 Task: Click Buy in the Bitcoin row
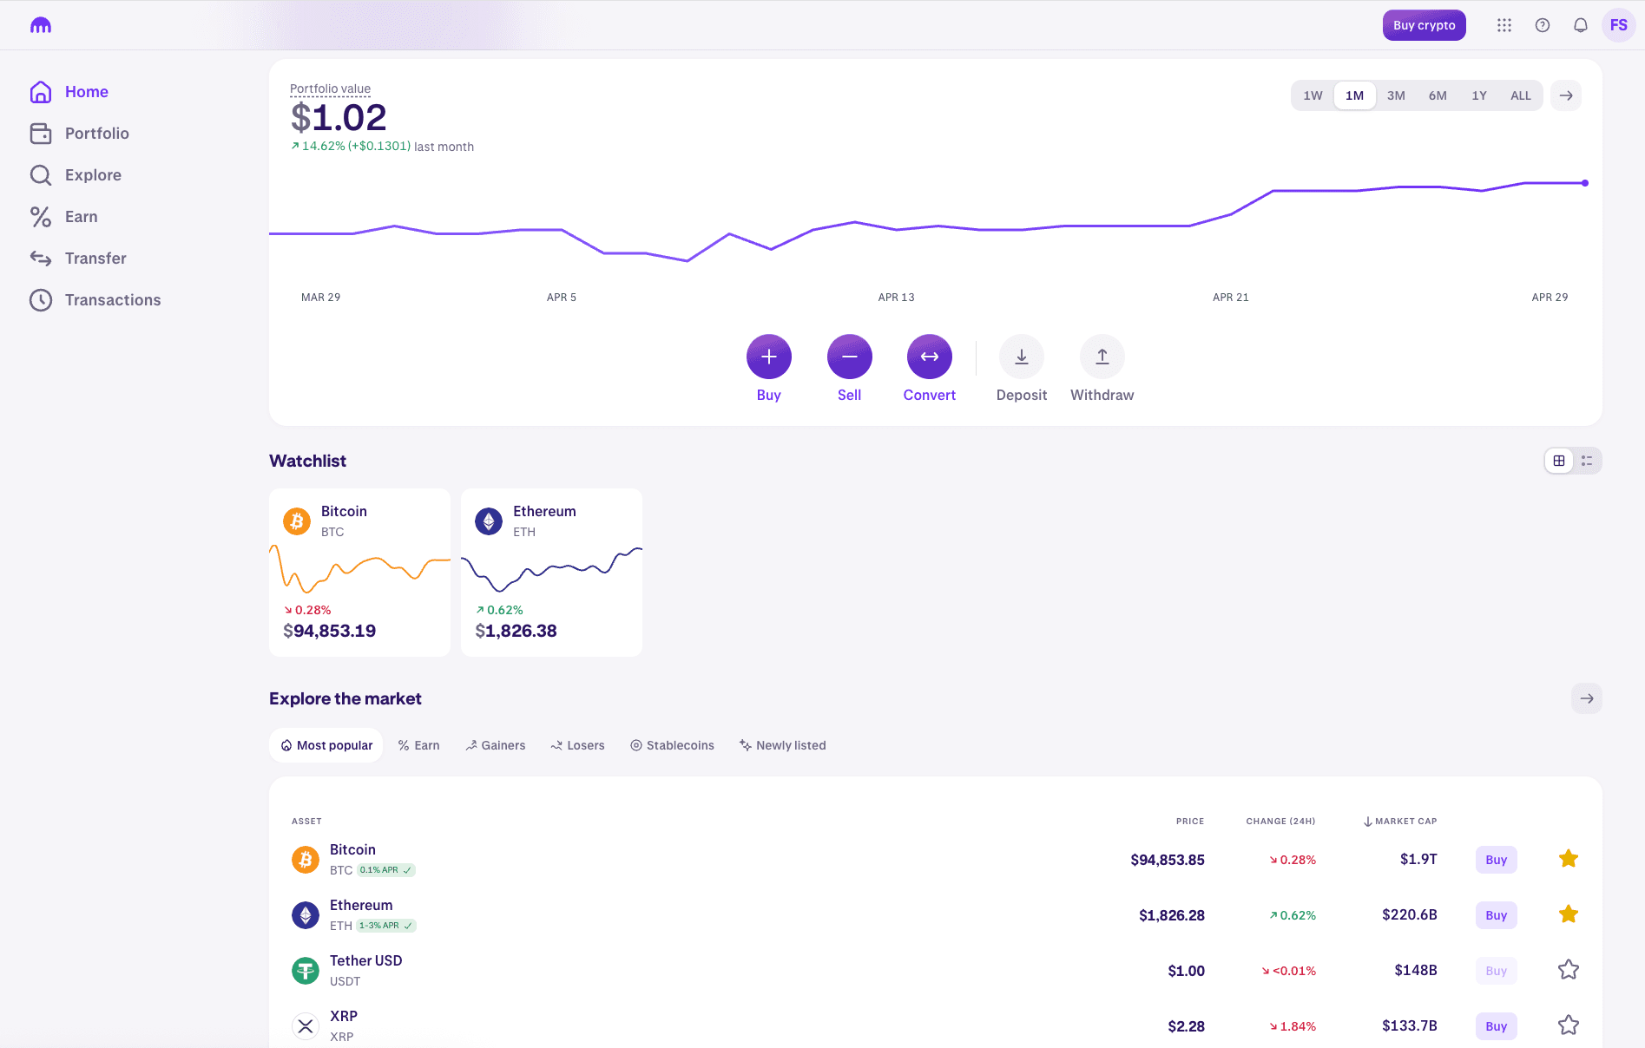click(x=1497, y=860)
